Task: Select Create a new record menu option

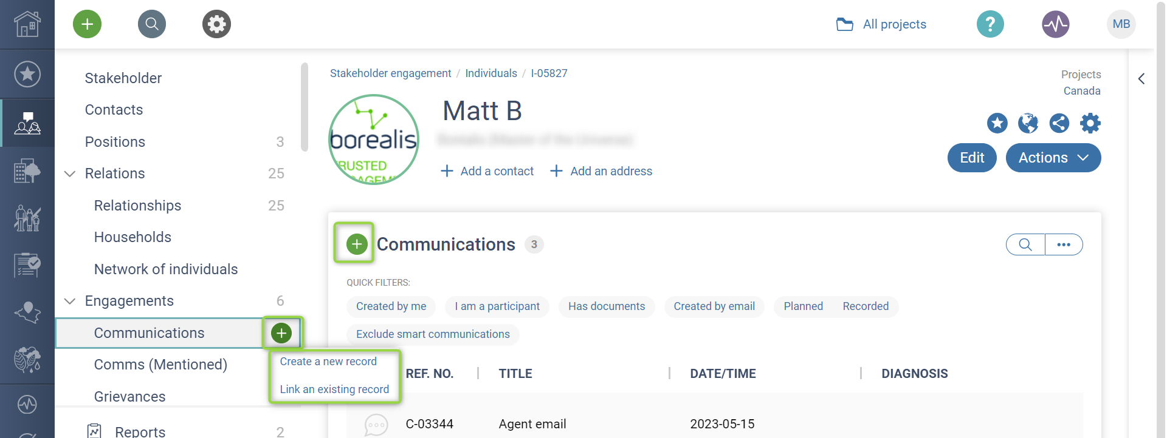Action: [328, 362]
